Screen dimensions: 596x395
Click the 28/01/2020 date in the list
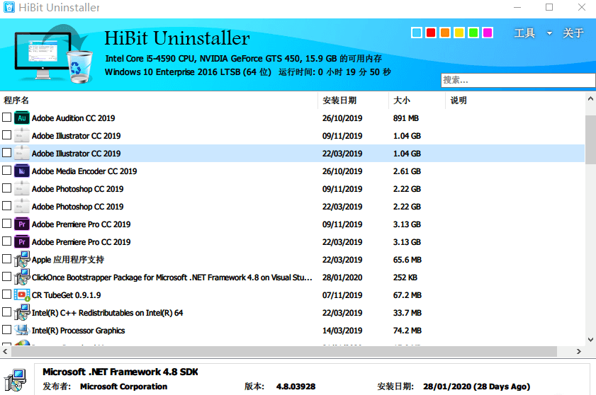pyautogui.click(x=342, y=277)
